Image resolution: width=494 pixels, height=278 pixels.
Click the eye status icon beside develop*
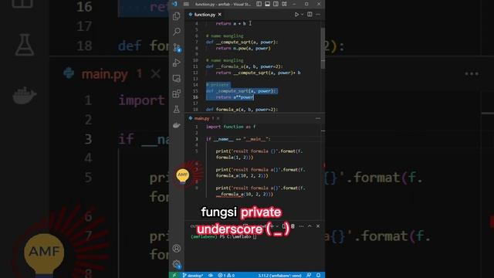211,276
